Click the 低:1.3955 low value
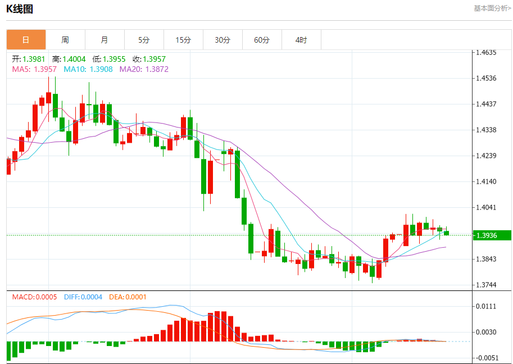513x364 pixels. coord(109,59)
